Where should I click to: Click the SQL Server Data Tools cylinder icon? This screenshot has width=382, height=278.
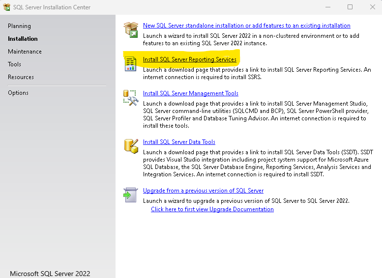pyautogui.click(x=131, y=146)
